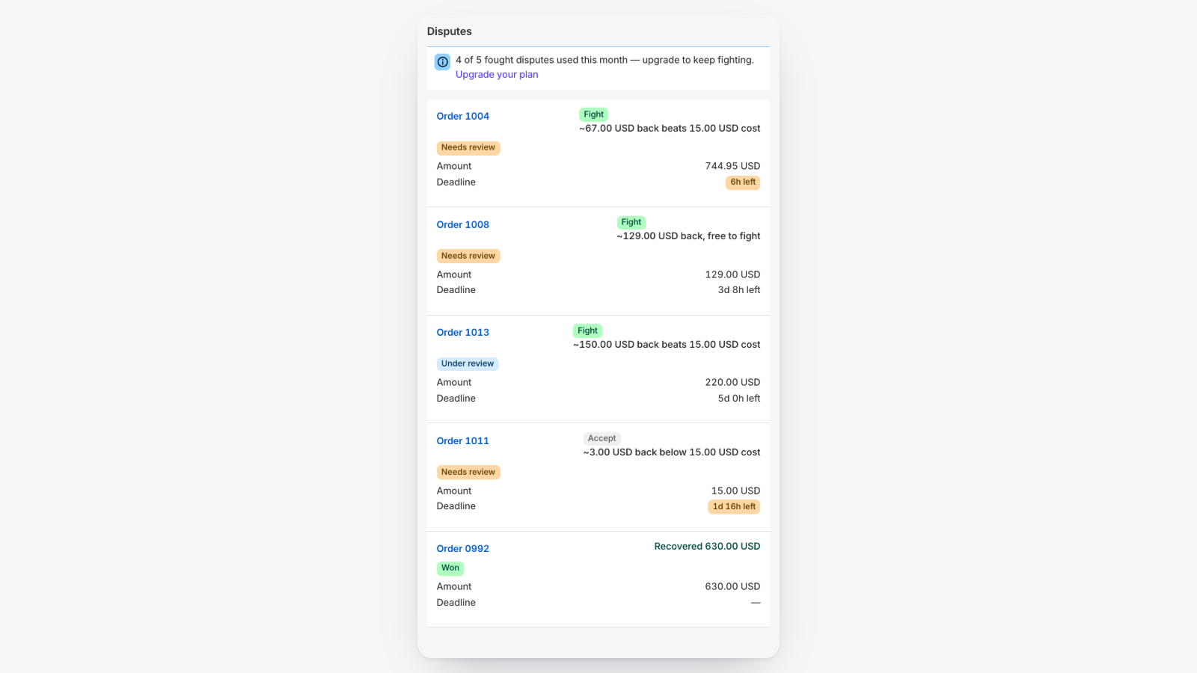Click Needs review badge under Order 1008
This screenshot has height=673, width=1197.
pyautogui.click(x=468, y=256)
